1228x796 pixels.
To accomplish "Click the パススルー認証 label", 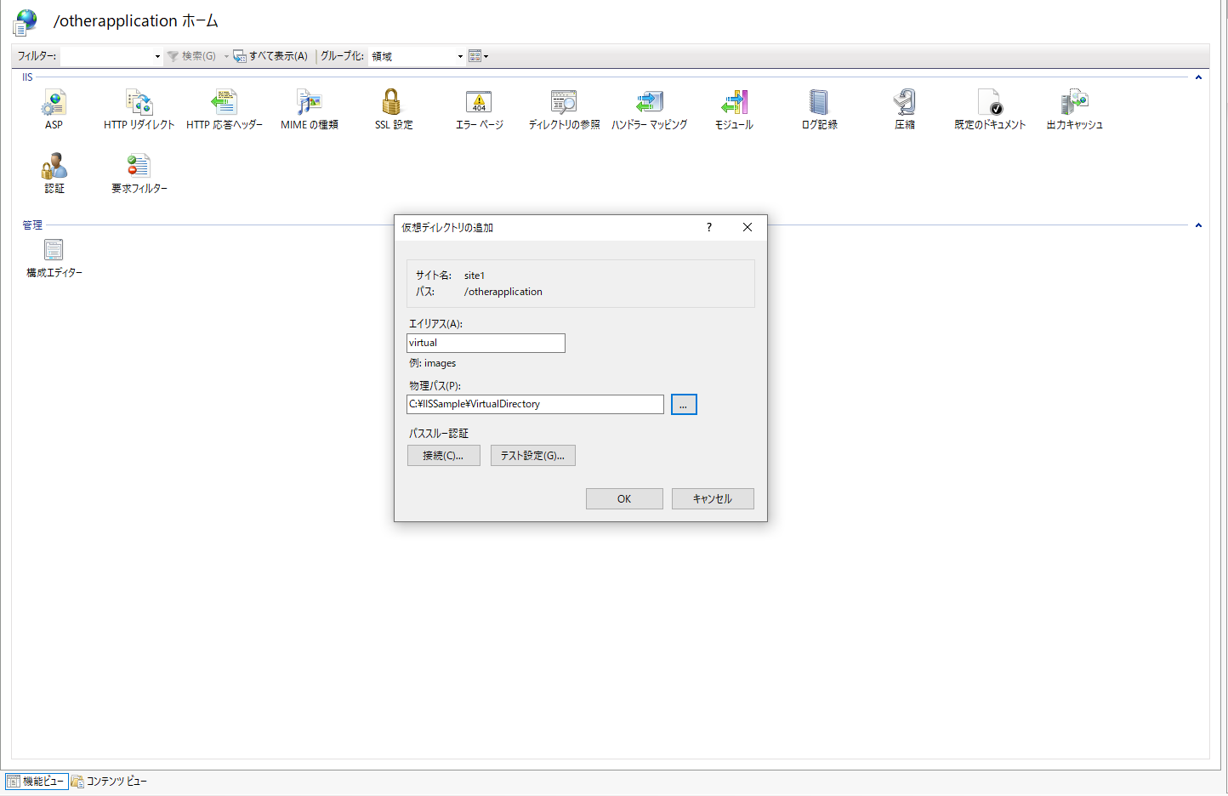I will click(x=439, y=434).
